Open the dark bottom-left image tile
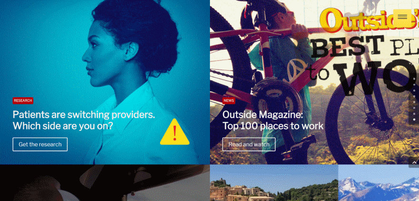The width and height of the screenshot is (419, 201). click(105, 183)
